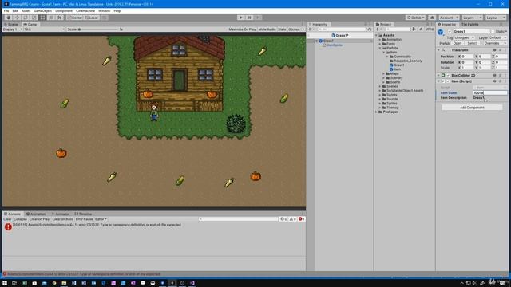The height and width of the screenshot is (287, 511).
Task: Click Project panel create plus button
Action: [378, 29]
